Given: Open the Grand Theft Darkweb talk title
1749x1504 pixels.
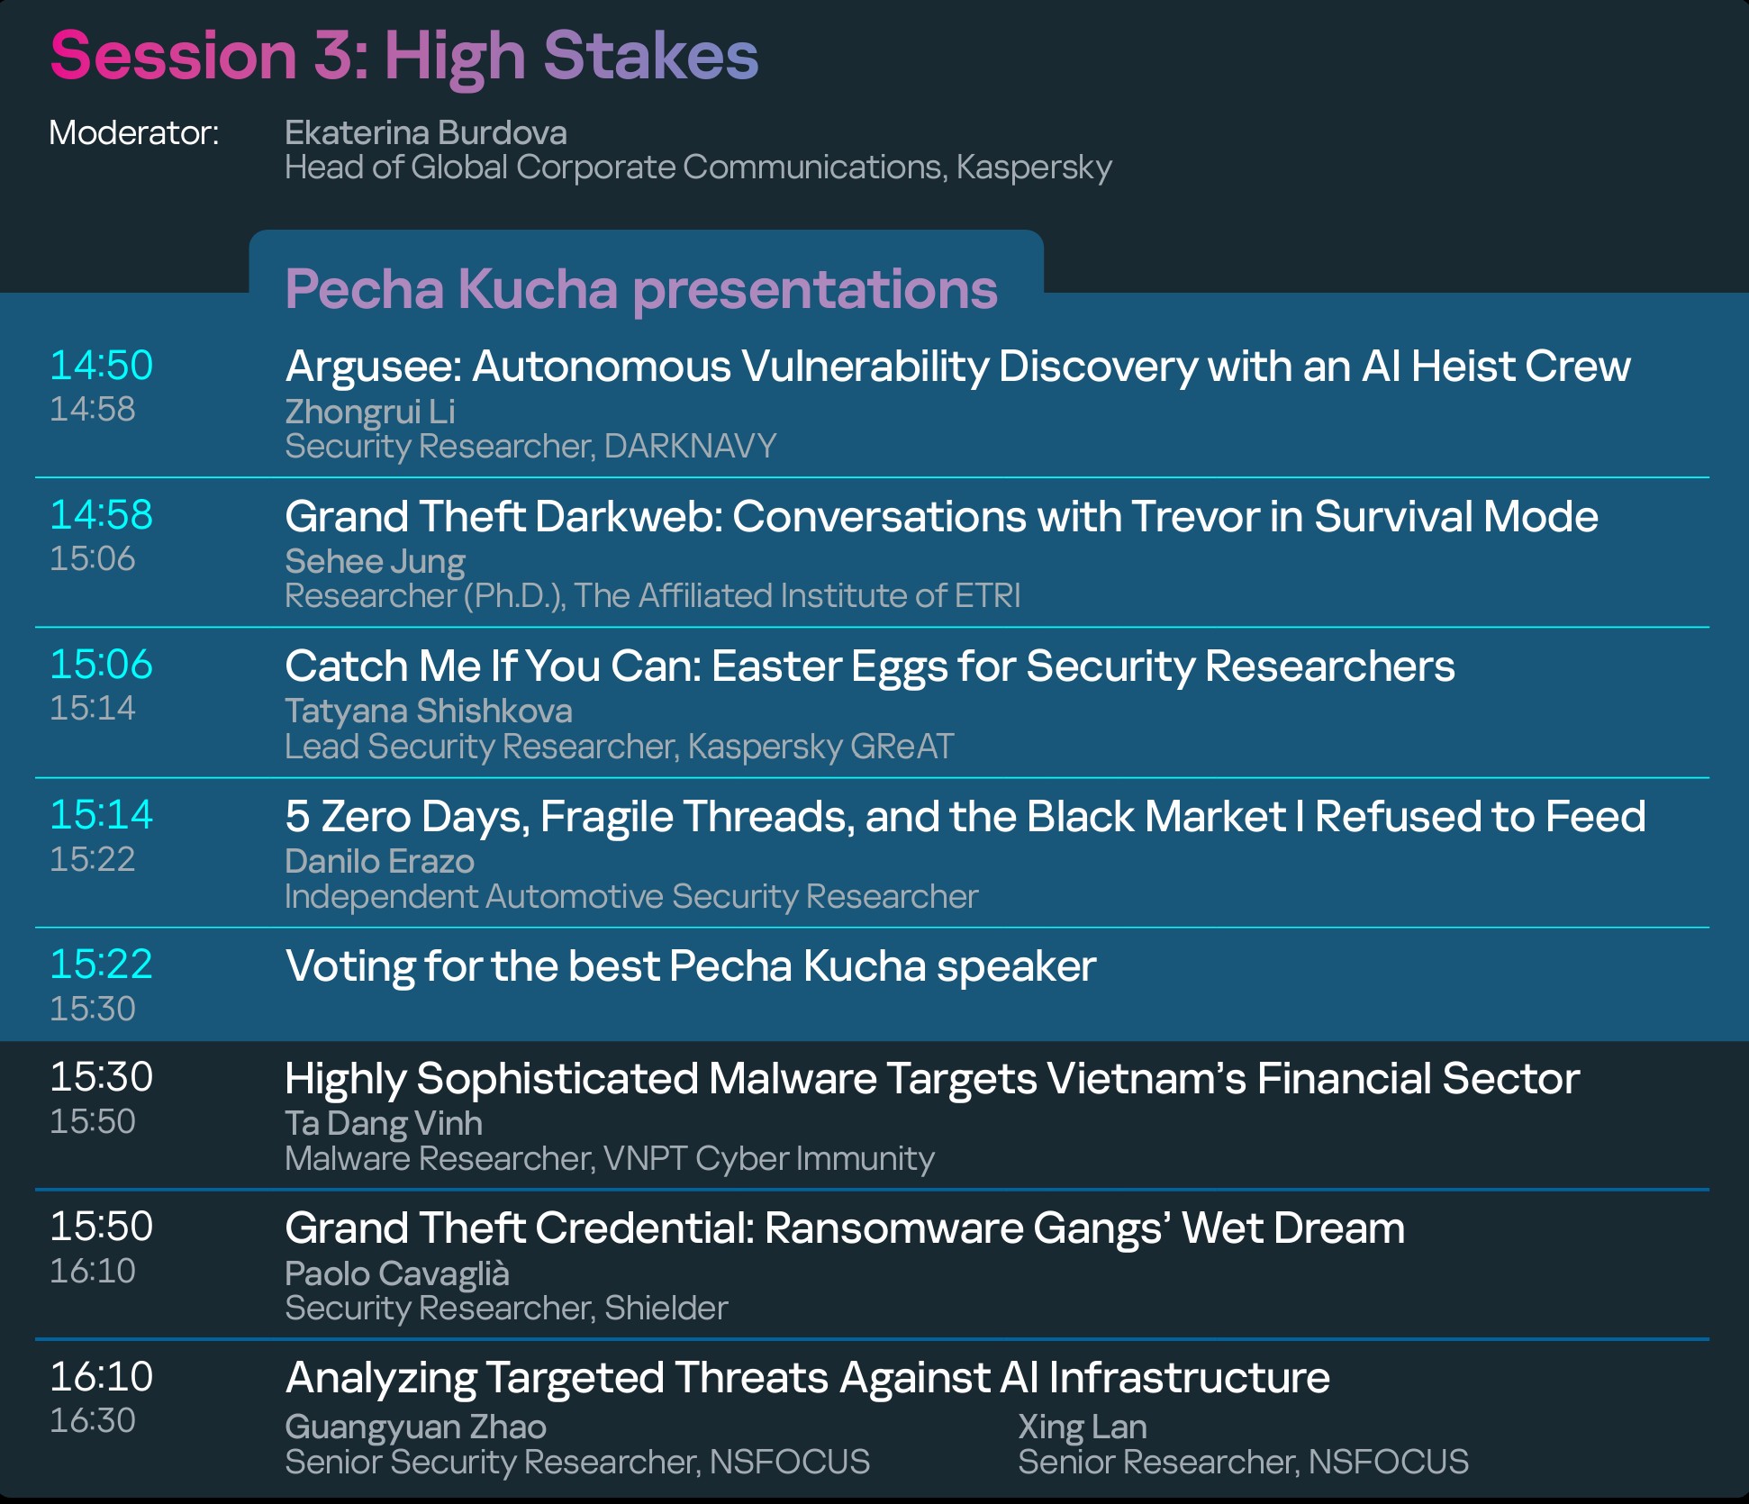Looking at the screenshot, I should click(x=941, y=517).
